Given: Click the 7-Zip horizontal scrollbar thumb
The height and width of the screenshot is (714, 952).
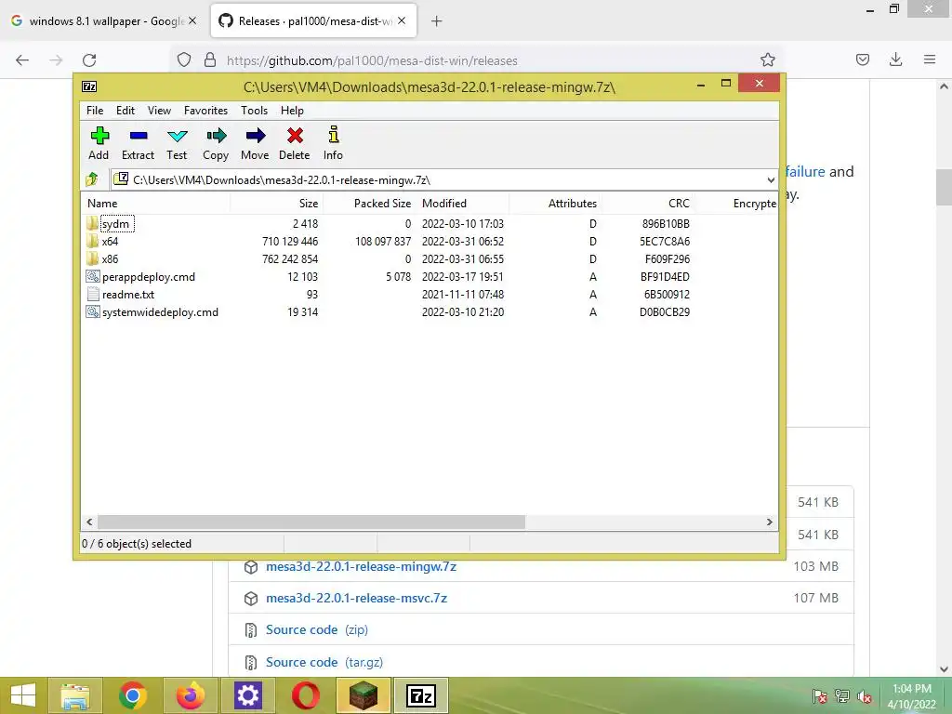Looking at the screenshot, I should pyautogui.click(x=311, y=522).
